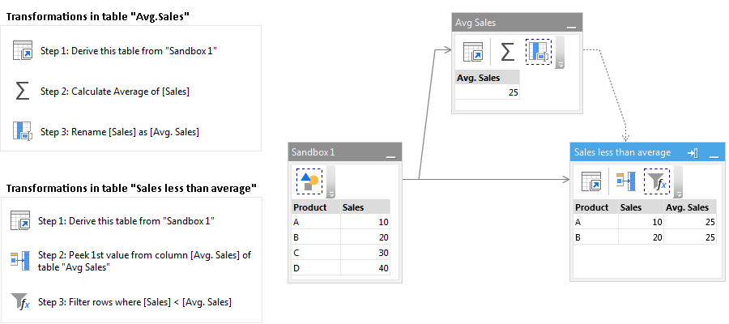Select the shapes source icon in Sandbox 1
Viewport: 729px width, 324px height.
pyautogui.click(x=309, y=181)
